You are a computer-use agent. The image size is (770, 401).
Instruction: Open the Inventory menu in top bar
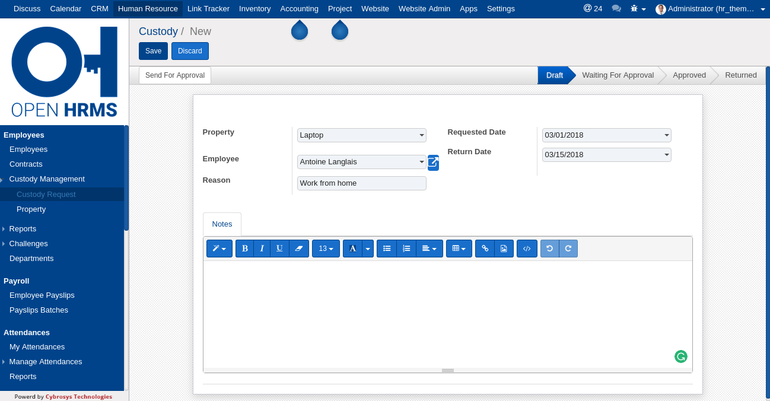tap(254, 9)
